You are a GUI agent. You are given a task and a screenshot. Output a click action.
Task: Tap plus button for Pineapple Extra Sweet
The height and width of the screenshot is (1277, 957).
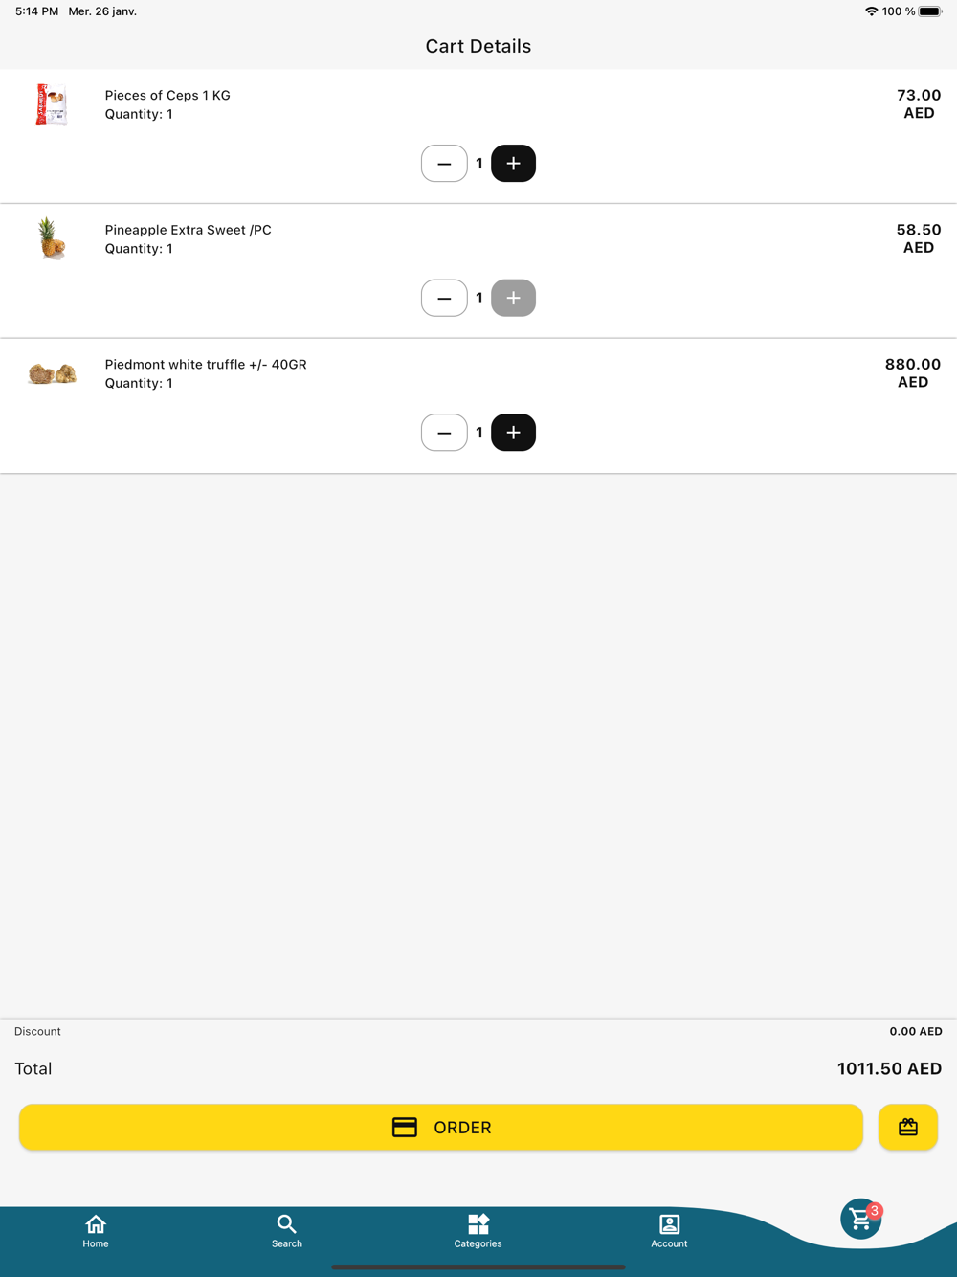[513, 298]
